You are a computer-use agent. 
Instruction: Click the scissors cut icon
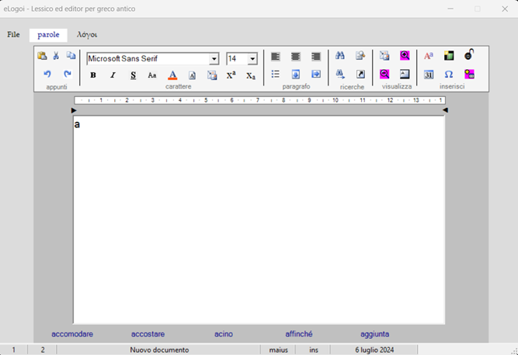56,56
